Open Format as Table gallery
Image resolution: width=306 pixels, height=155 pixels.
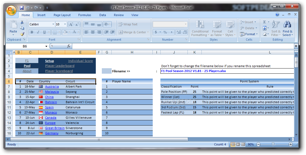(217, 28)
